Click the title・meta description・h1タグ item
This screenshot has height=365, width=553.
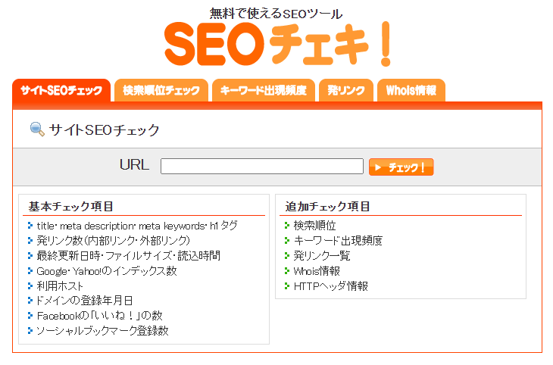coord(137,226)
